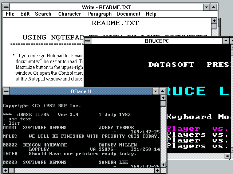Viewport: 233px width, 174px height.
Task: Click scroll-down arrow in DBase II window
Action: pyautogui.click(x=163, y=165)
